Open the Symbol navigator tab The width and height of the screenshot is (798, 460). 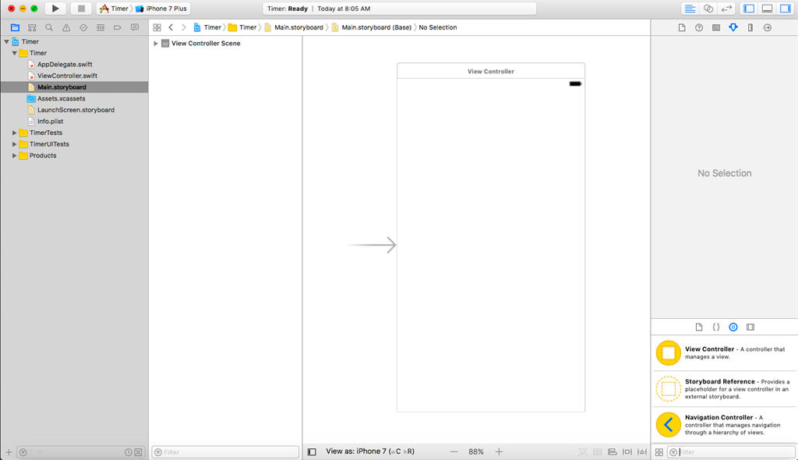(x=32, y=27)
